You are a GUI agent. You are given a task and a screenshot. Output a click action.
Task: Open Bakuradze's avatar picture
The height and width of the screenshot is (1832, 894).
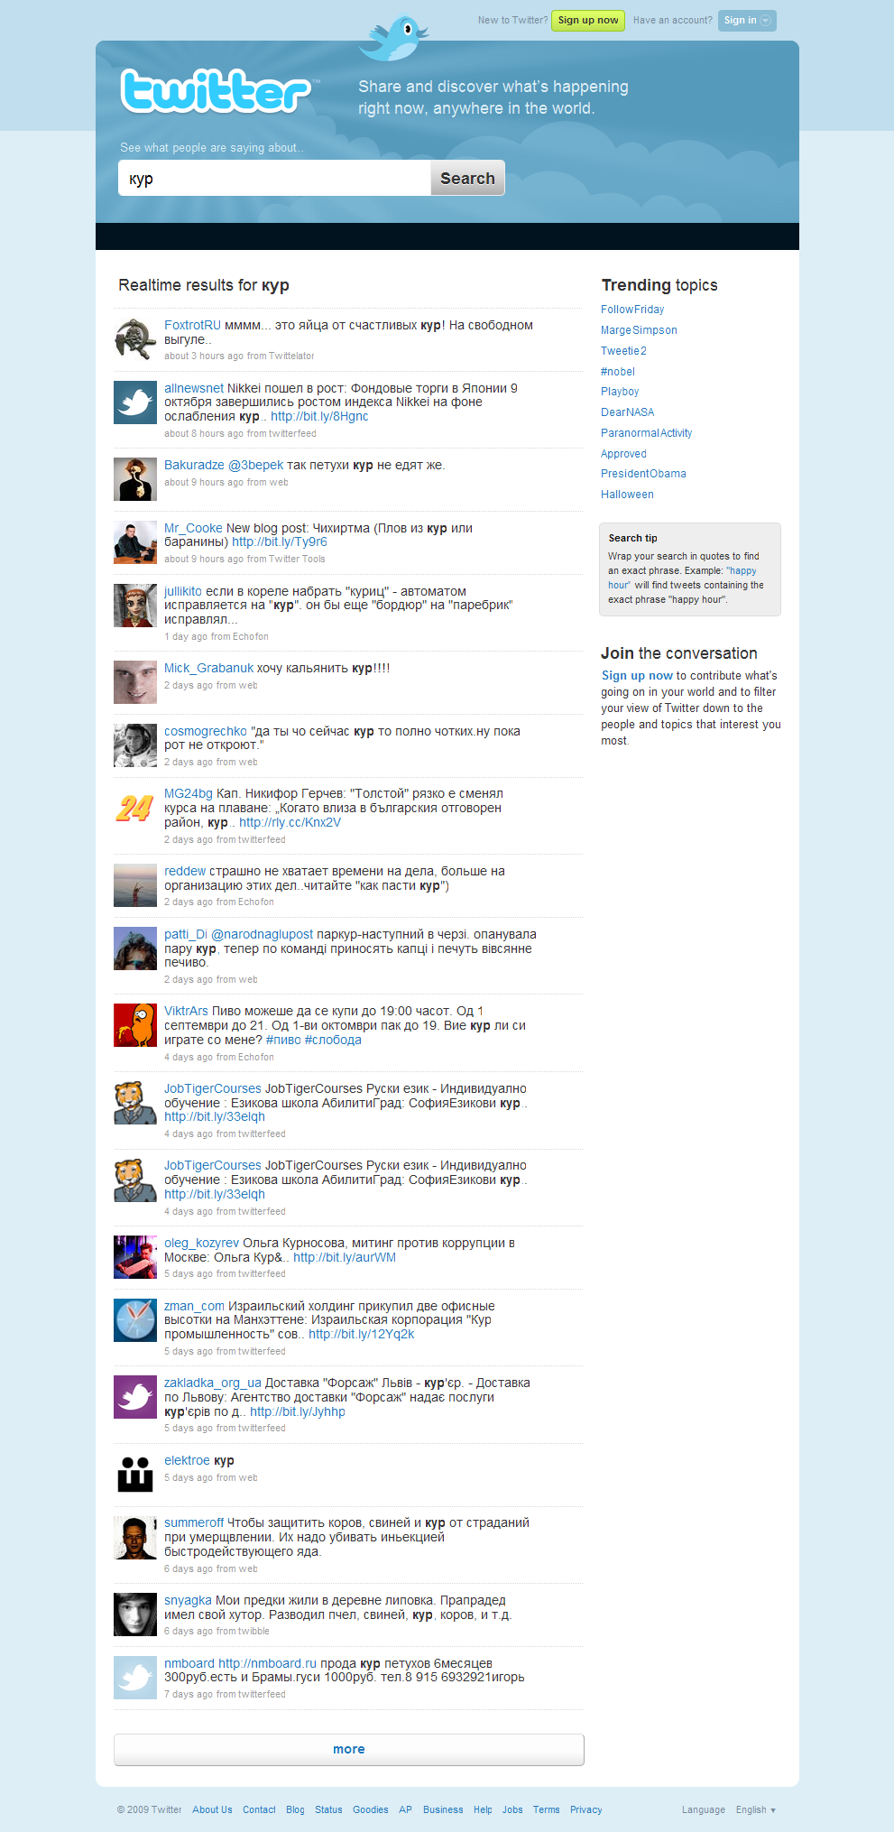[x=135, y=479]
